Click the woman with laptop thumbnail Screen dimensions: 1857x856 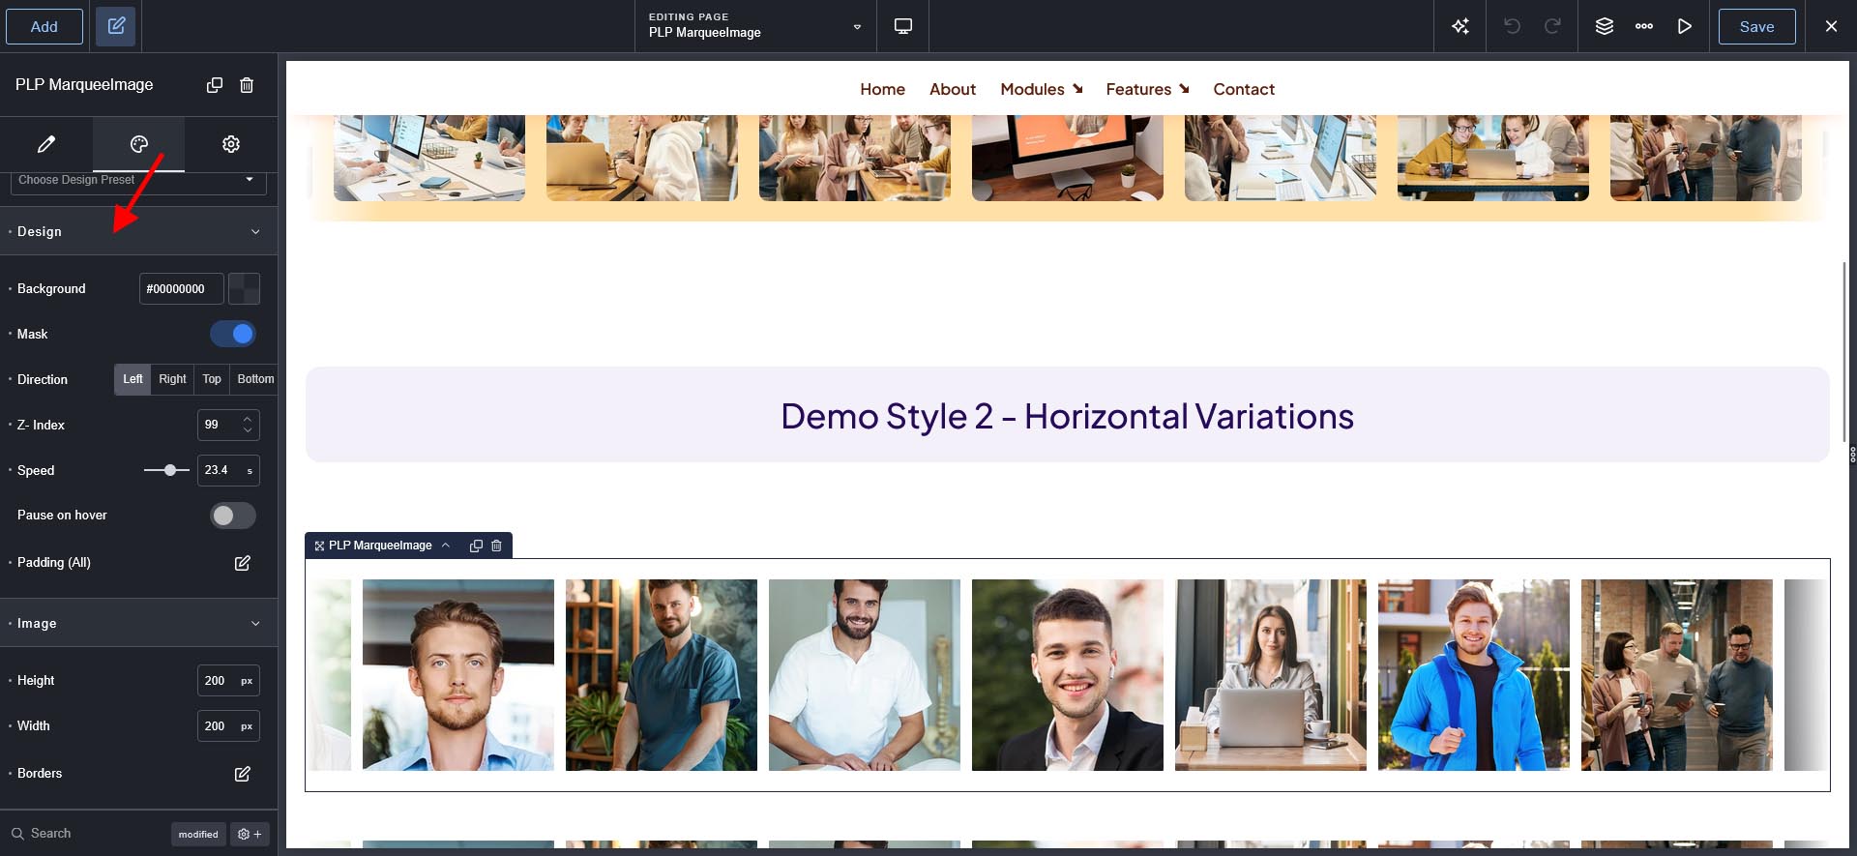click(x=1271, y=675)
